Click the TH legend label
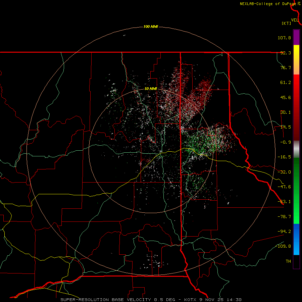Image resolution: width=302 pixels, height=302 pixels. (288, 261)
